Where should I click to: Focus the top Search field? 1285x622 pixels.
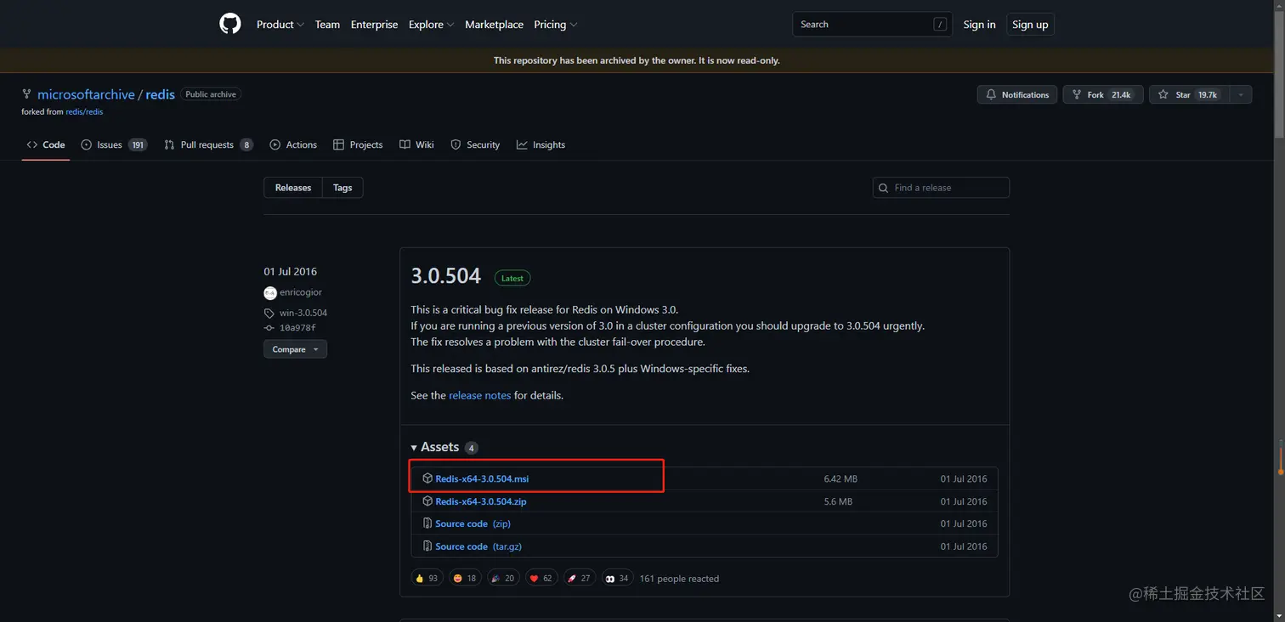[872, 25]
